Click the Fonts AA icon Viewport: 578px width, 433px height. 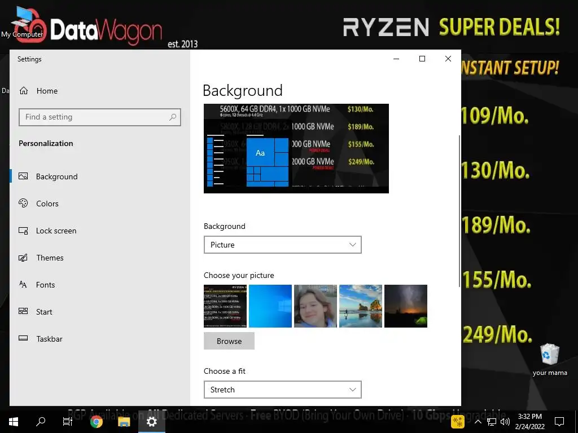[x=23, y=284]
